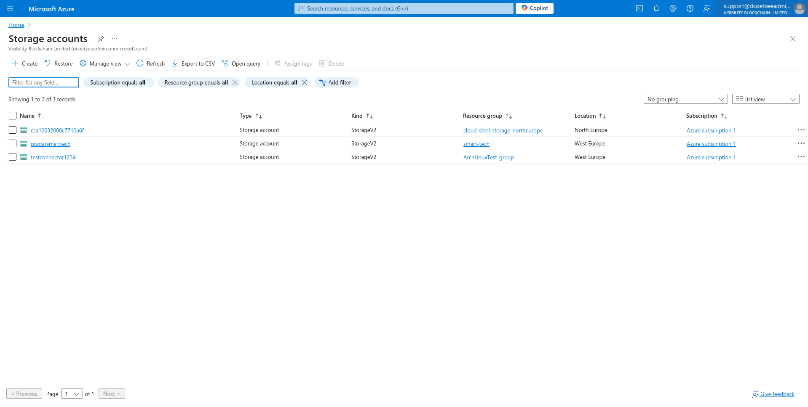Viewport: 808px width, 407px height.
Task: Click Refresh in the command bar
Action: pyautogui.click(x=151, y=63)
